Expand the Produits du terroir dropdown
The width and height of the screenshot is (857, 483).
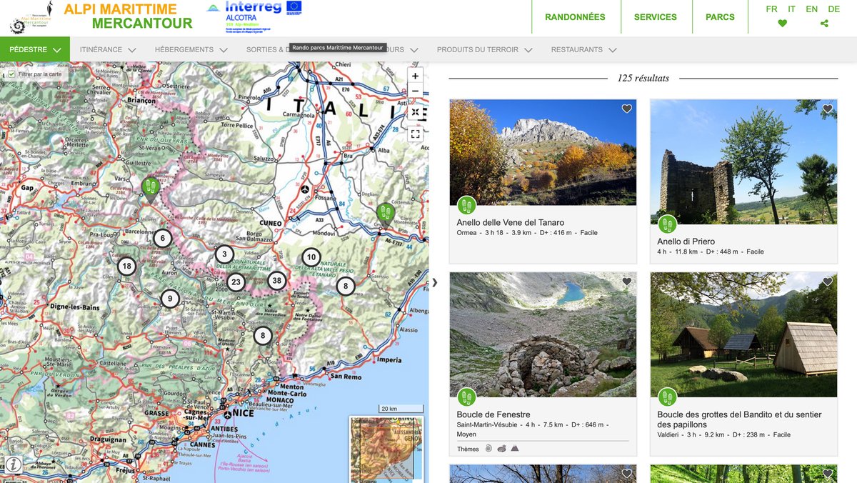[485, 50]
